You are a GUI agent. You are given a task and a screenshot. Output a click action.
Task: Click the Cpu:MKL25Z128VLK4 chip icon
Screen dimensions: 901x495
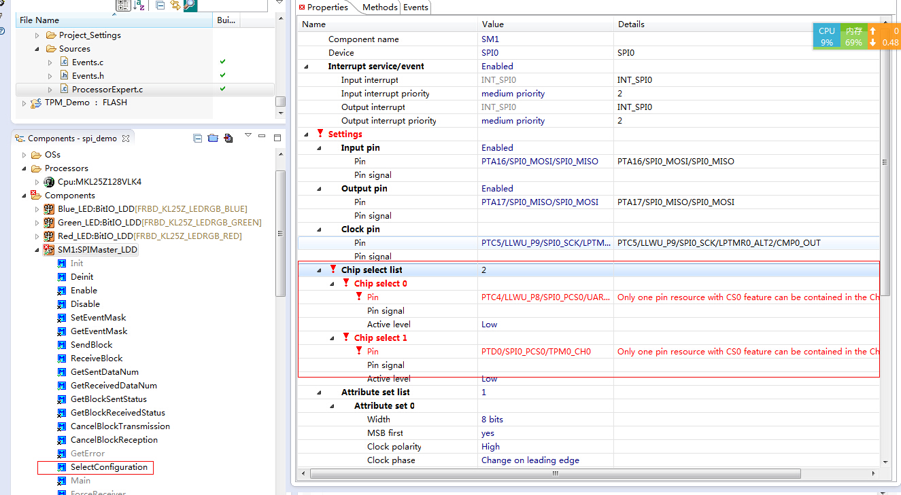click(x=49, y=182)
